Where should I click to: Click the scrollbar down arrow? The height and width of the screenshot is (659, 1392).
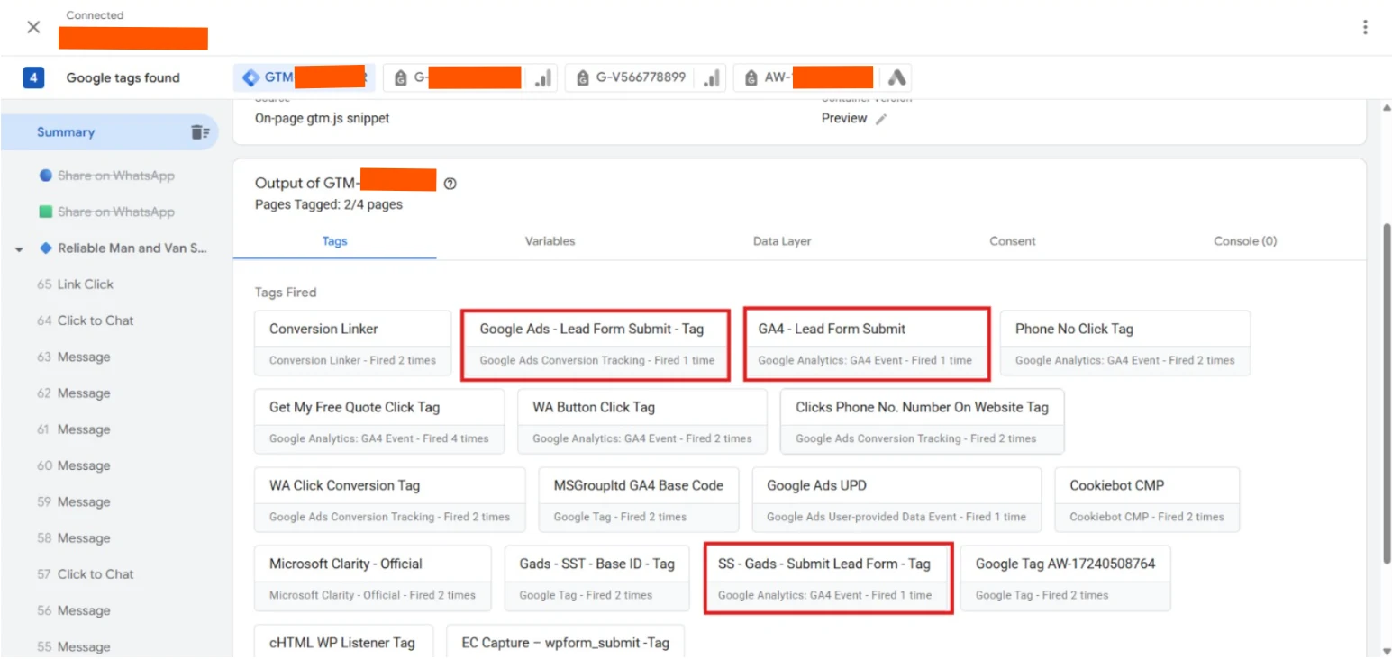1385,650
